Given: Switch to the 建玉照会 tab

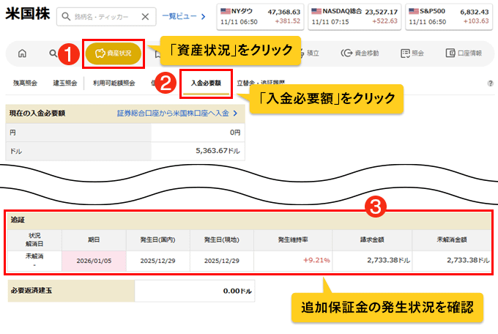Looking at the screenshot, I should pyautogui.click(x=64, y=83).
